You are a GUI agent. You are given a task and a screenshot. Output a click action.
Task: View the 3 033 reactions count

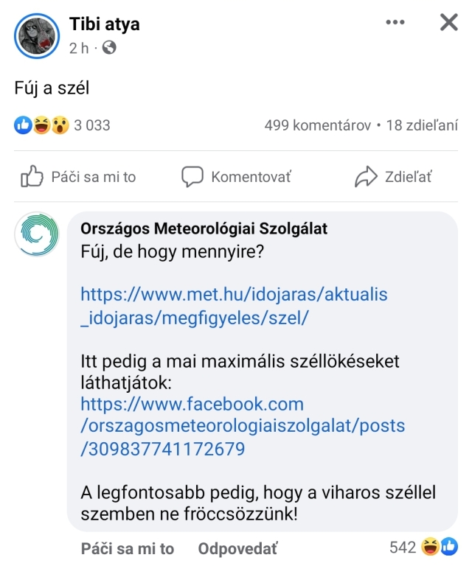(x=92, y=125)
